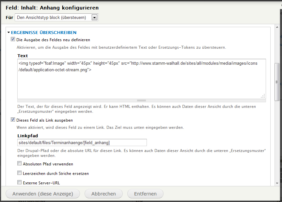Enable 'Absoluten Pfad verwenden' checkbox

20,164
